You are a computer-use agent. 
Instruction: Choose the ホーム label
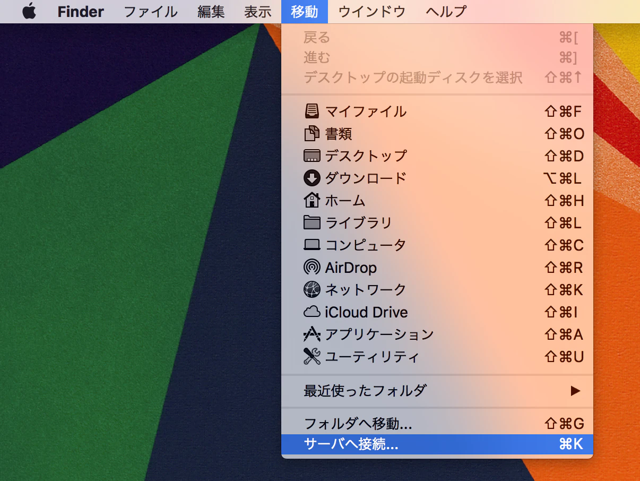(345, 200)
